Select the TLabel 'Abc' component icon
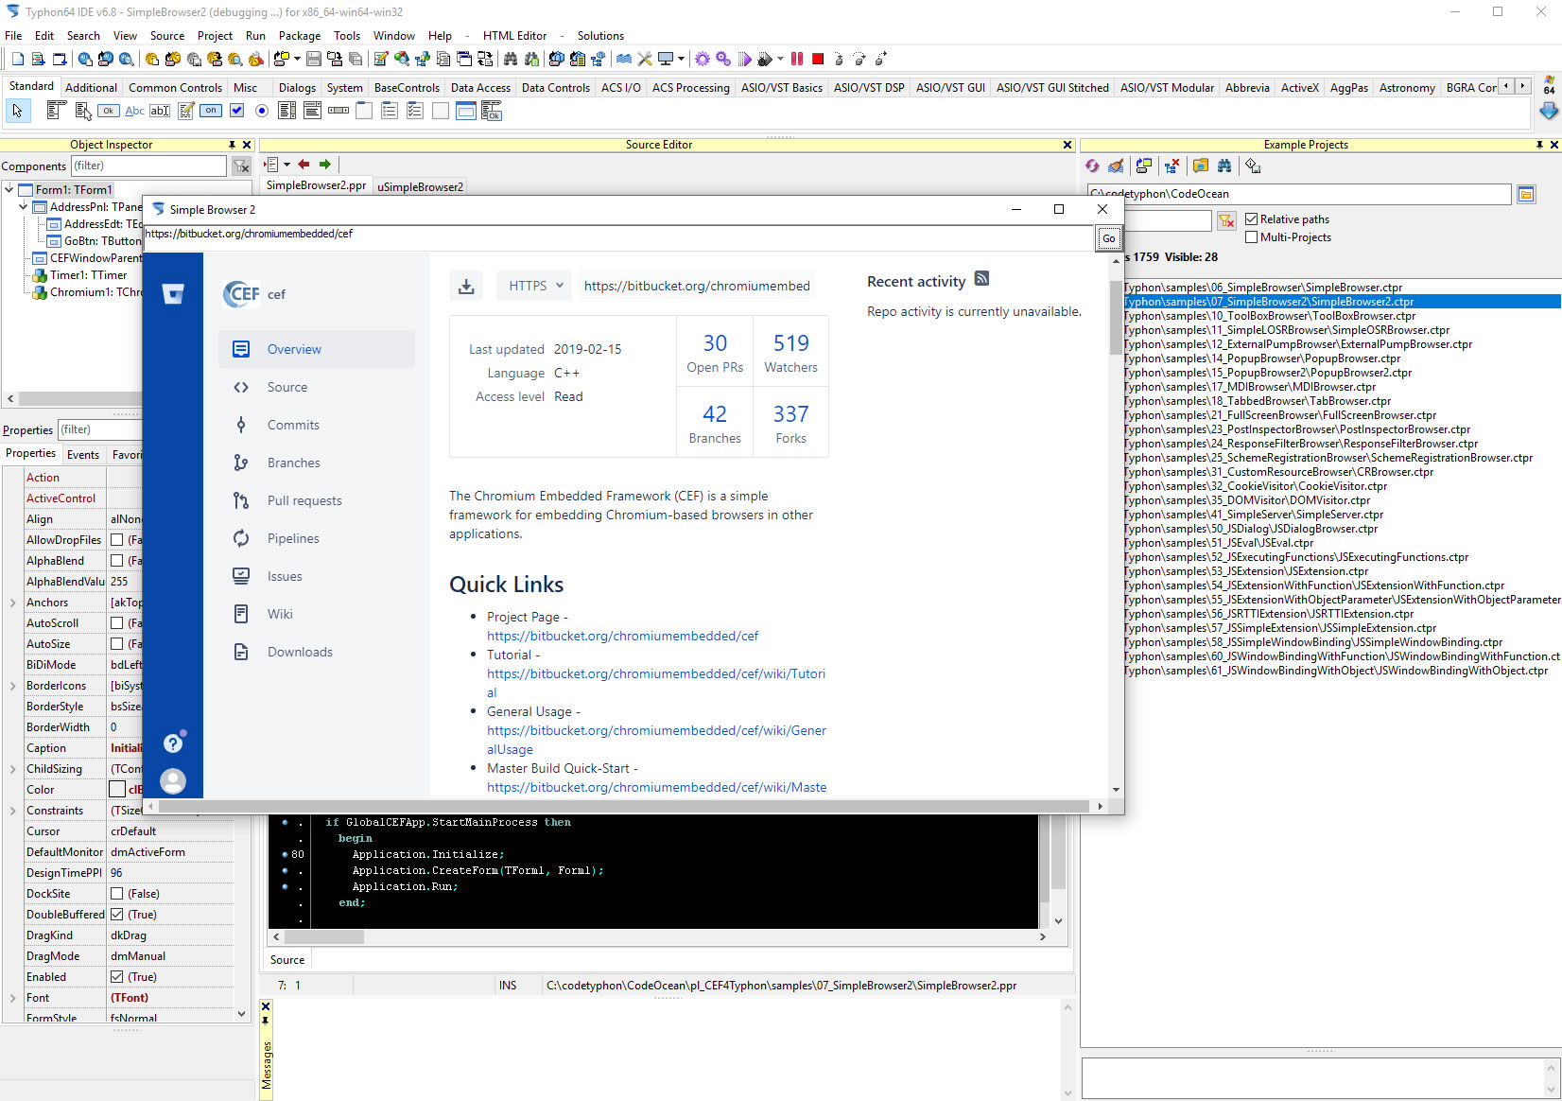1562x1101 pixels. tap(134, 111)
